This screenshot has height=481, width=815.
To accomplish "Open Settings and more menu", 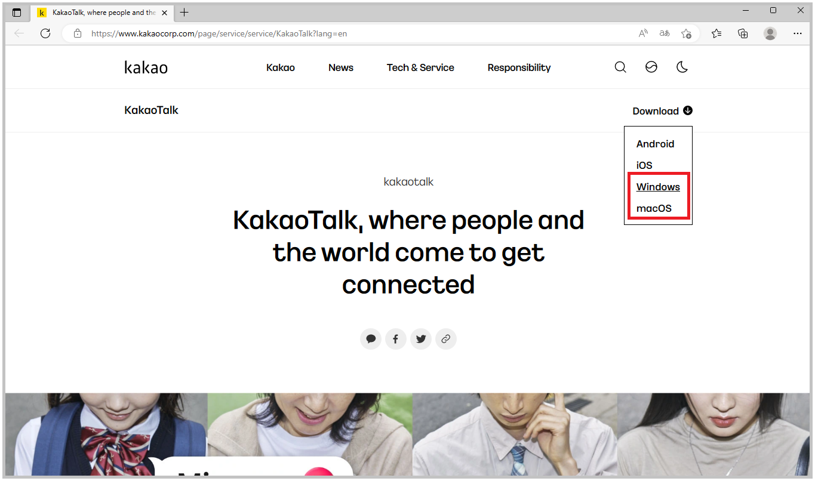I will pyautogui.click(x=798, y=33).
